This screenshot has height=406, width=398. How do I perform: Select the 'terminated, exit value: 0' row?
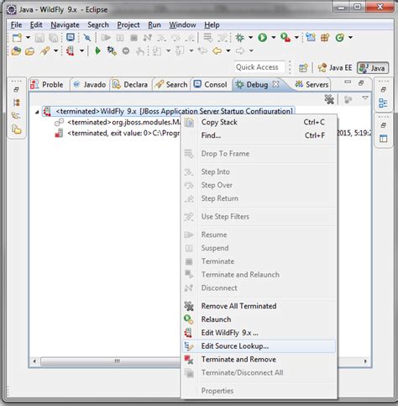point(118,134)
